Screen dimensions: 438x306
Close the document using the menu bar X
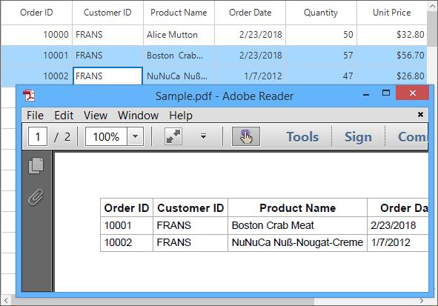tap(420, 114)
